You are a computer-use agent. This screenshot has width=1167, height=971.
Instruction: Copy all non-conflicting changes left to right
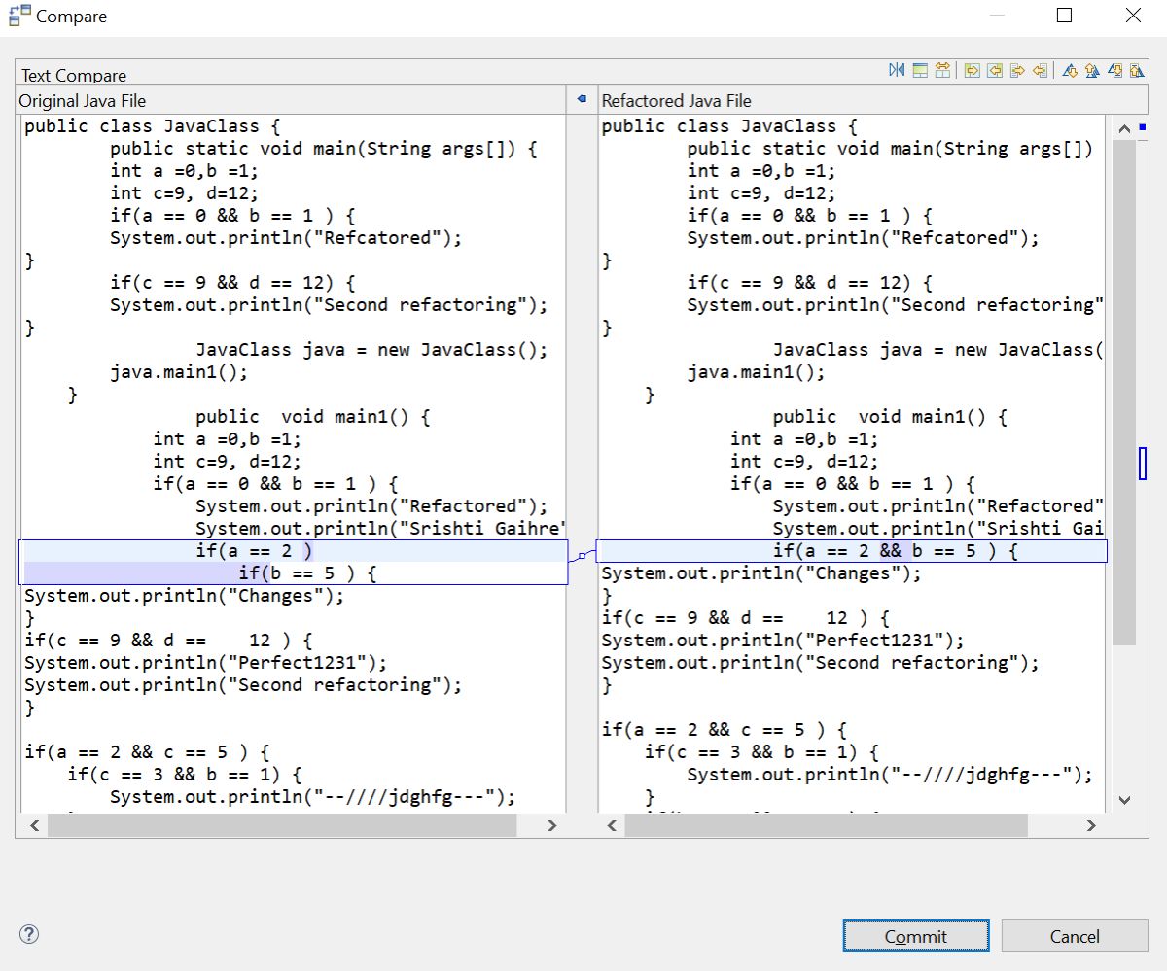[x=972, y=70]
